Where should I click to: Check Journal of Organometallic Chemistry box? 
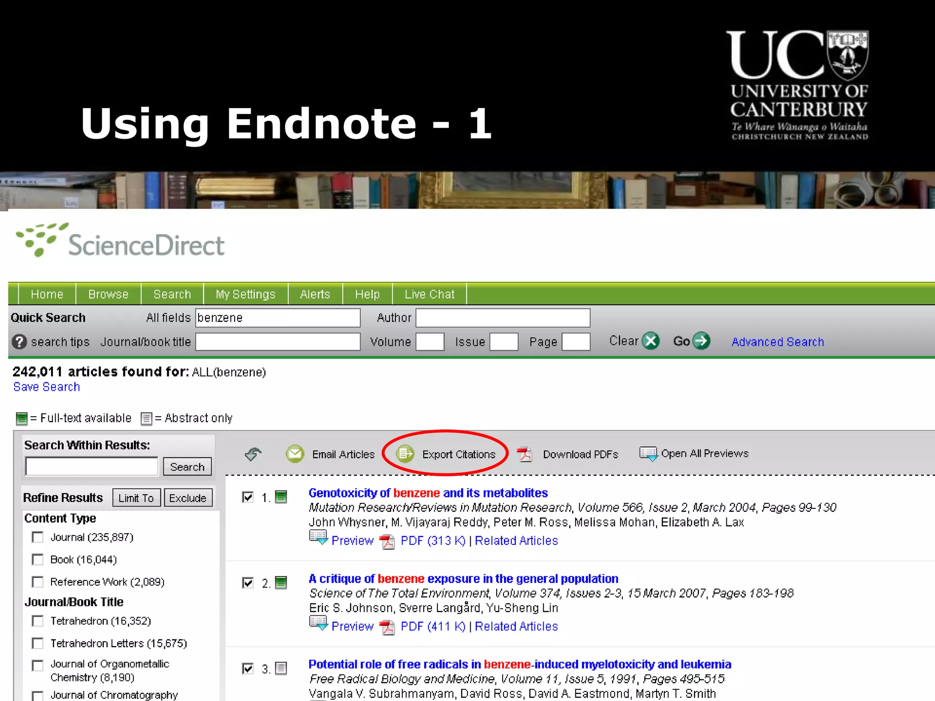pos(38,665)
